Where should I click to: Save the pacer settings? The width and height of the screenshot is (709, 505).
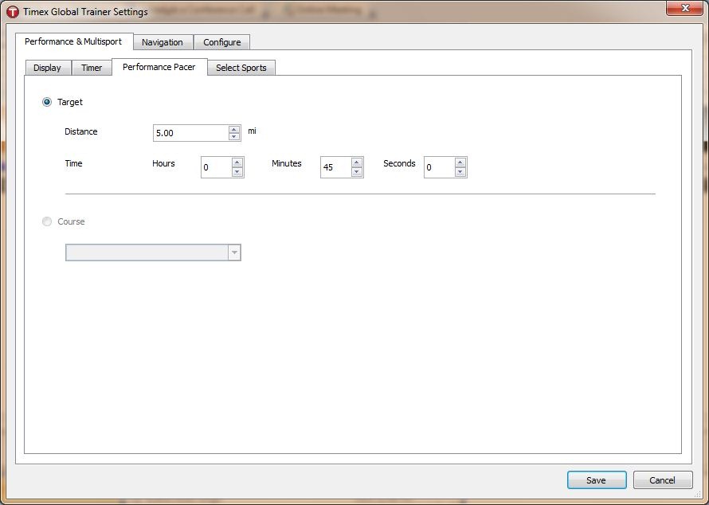[597, 480]
